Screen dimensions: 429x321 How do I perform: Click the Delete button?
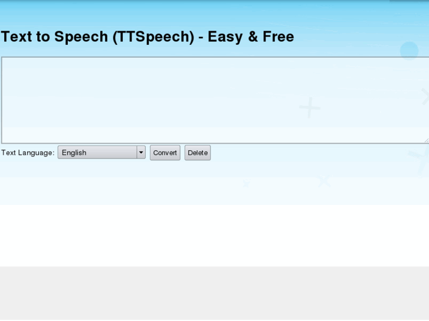click(198, 153)
